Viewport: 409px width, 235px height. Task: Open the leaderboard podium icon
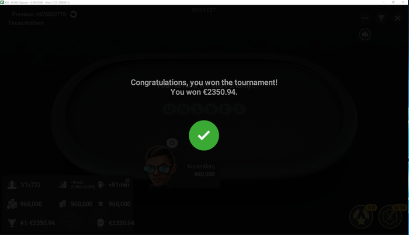click(365, 34)
